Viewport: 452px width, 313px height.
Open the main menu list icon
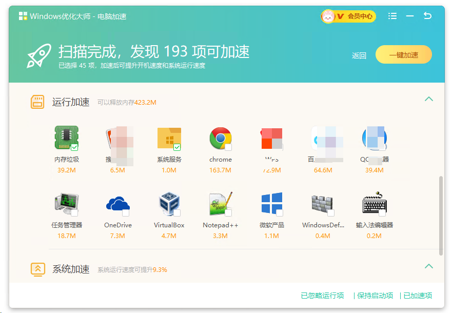click(392, 16)
